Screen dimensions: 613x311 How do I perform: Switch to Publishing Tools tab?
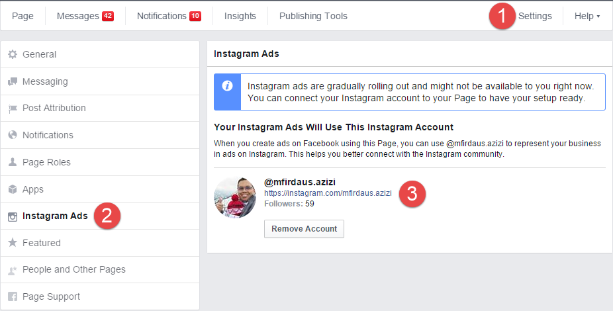pyautogui.click(x=313, y=16)
